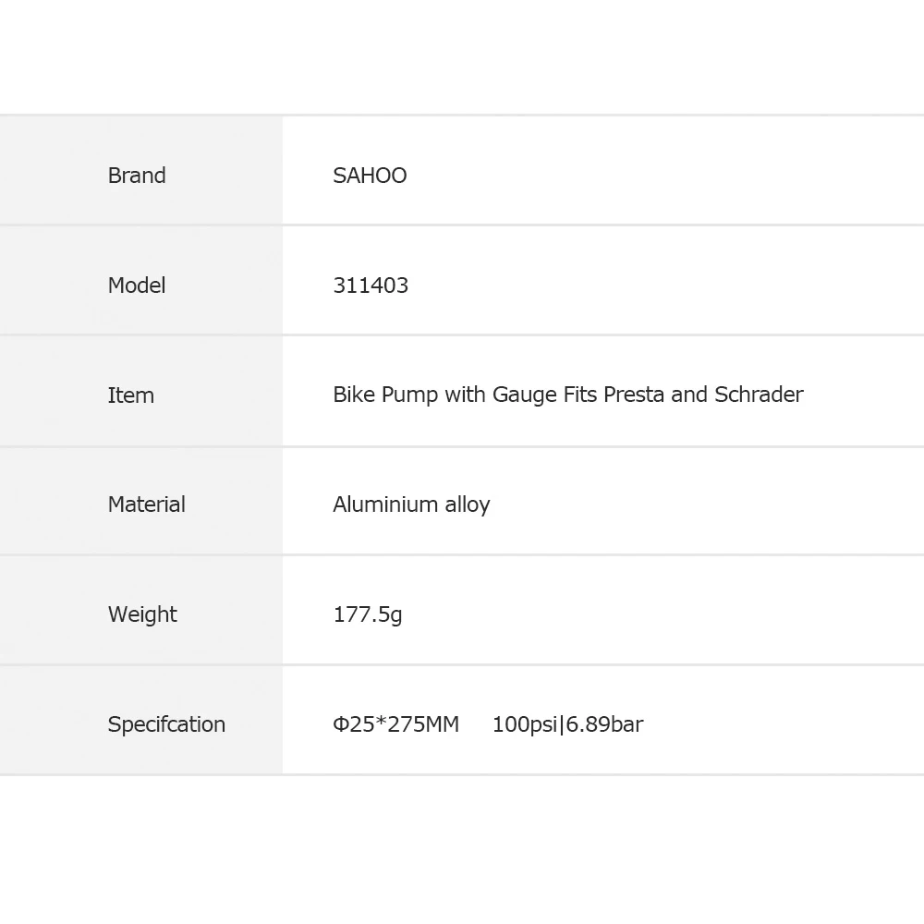
Task: Click the word "Schrader"
Action: click(759, 395)
